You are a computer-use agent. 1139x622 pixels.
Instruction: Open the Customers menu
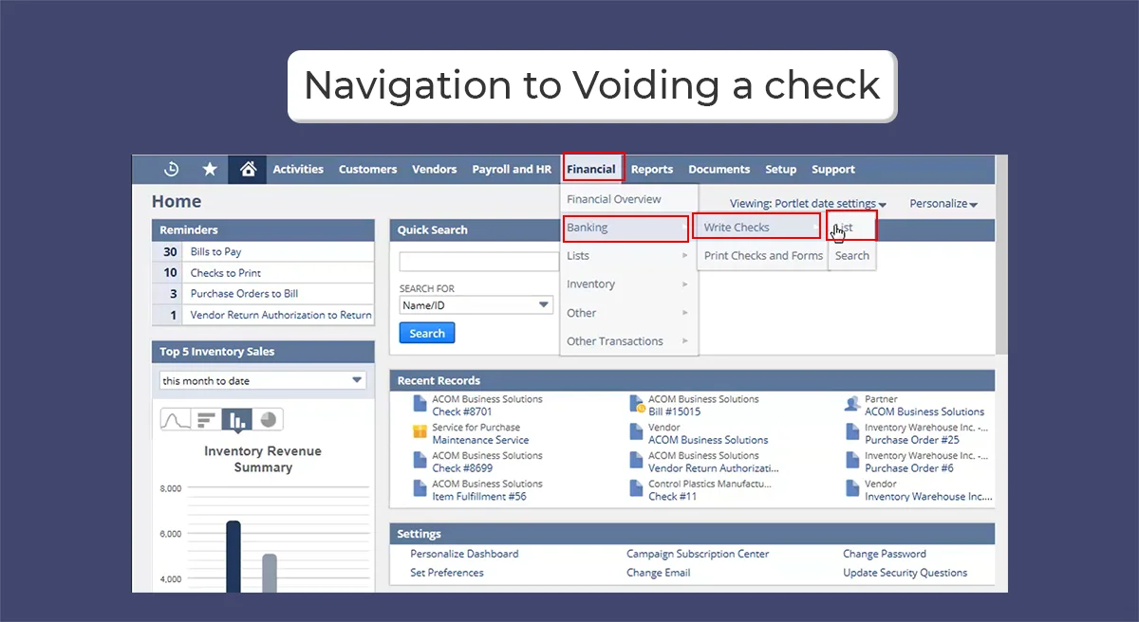(x=367, y=170)
